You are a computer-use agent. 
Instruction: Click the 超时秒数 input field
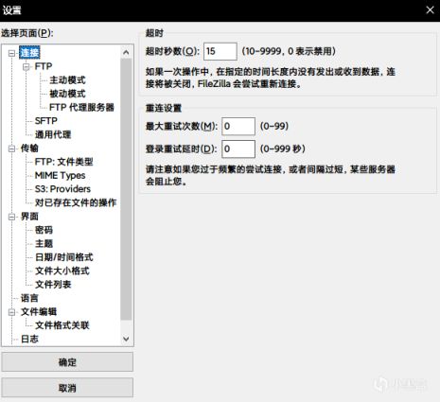[220, 51]
